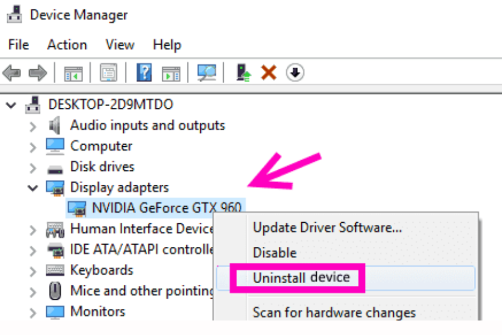The height and width of the screenshot is (335, 502).
Task: Expand the Audio inputs and outputs node
Action: (33, 125)
